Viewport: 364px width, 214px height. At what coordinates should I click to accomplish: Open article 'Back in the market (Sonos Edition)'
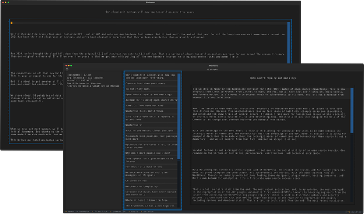(151, 131)
